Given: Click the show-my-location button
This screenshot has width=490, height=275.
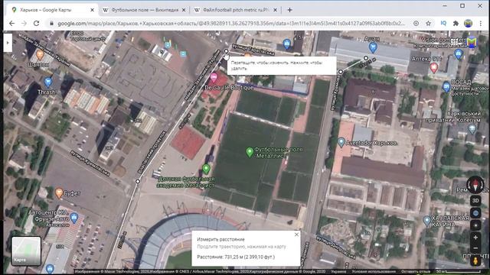Looking at the screenshot, I should point(475,225).
